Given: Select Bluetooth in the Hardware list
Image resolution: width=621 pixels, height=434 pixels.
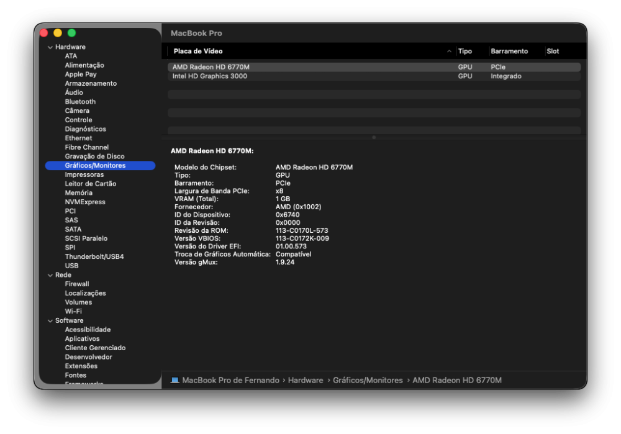Looking at the screenshot, I should click(80, 102).
